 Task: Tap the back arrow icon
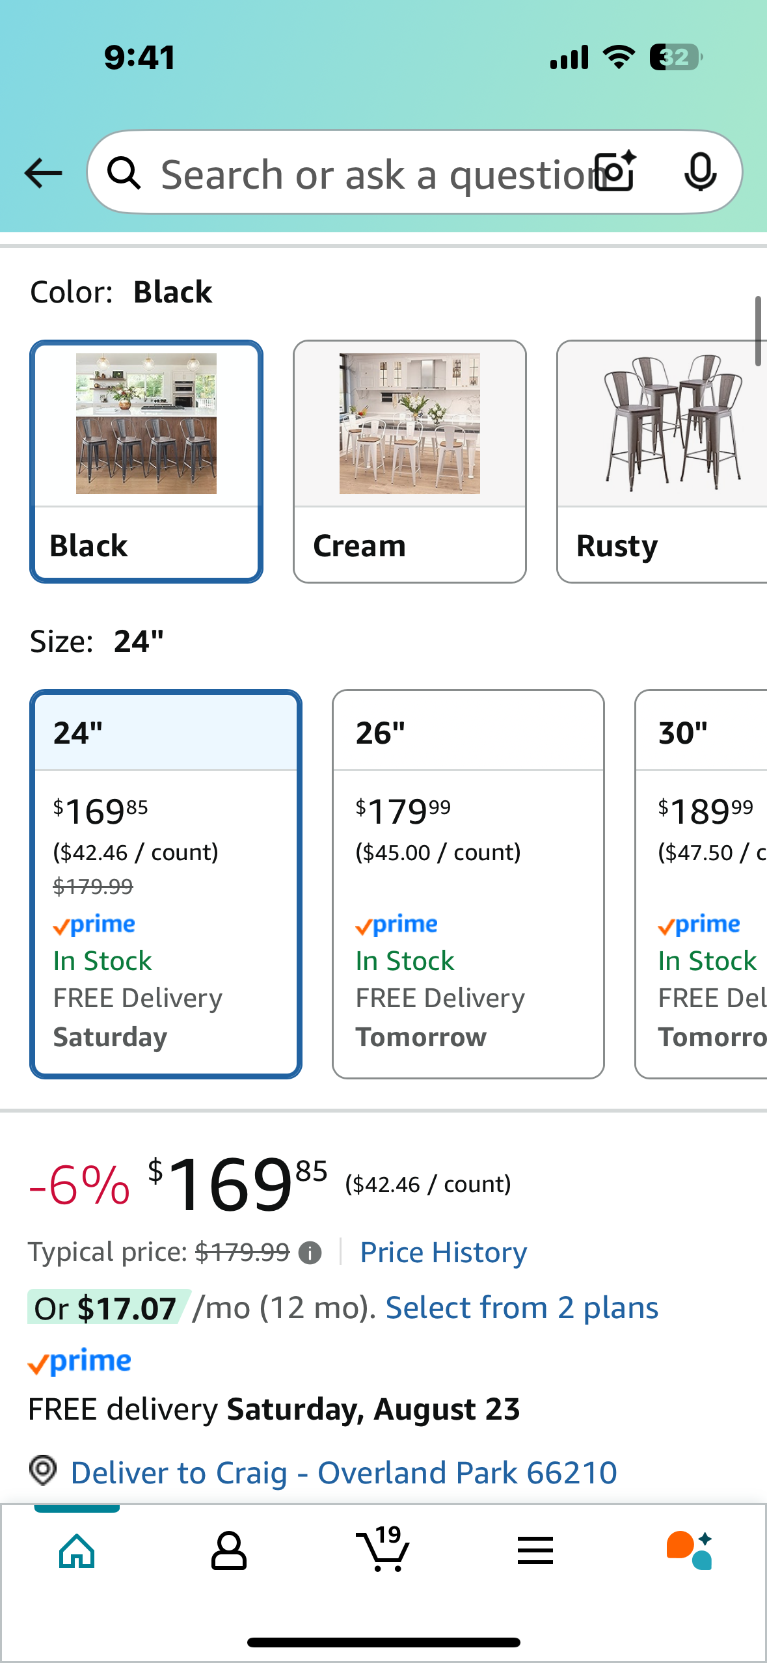click(x=43, y=173)
